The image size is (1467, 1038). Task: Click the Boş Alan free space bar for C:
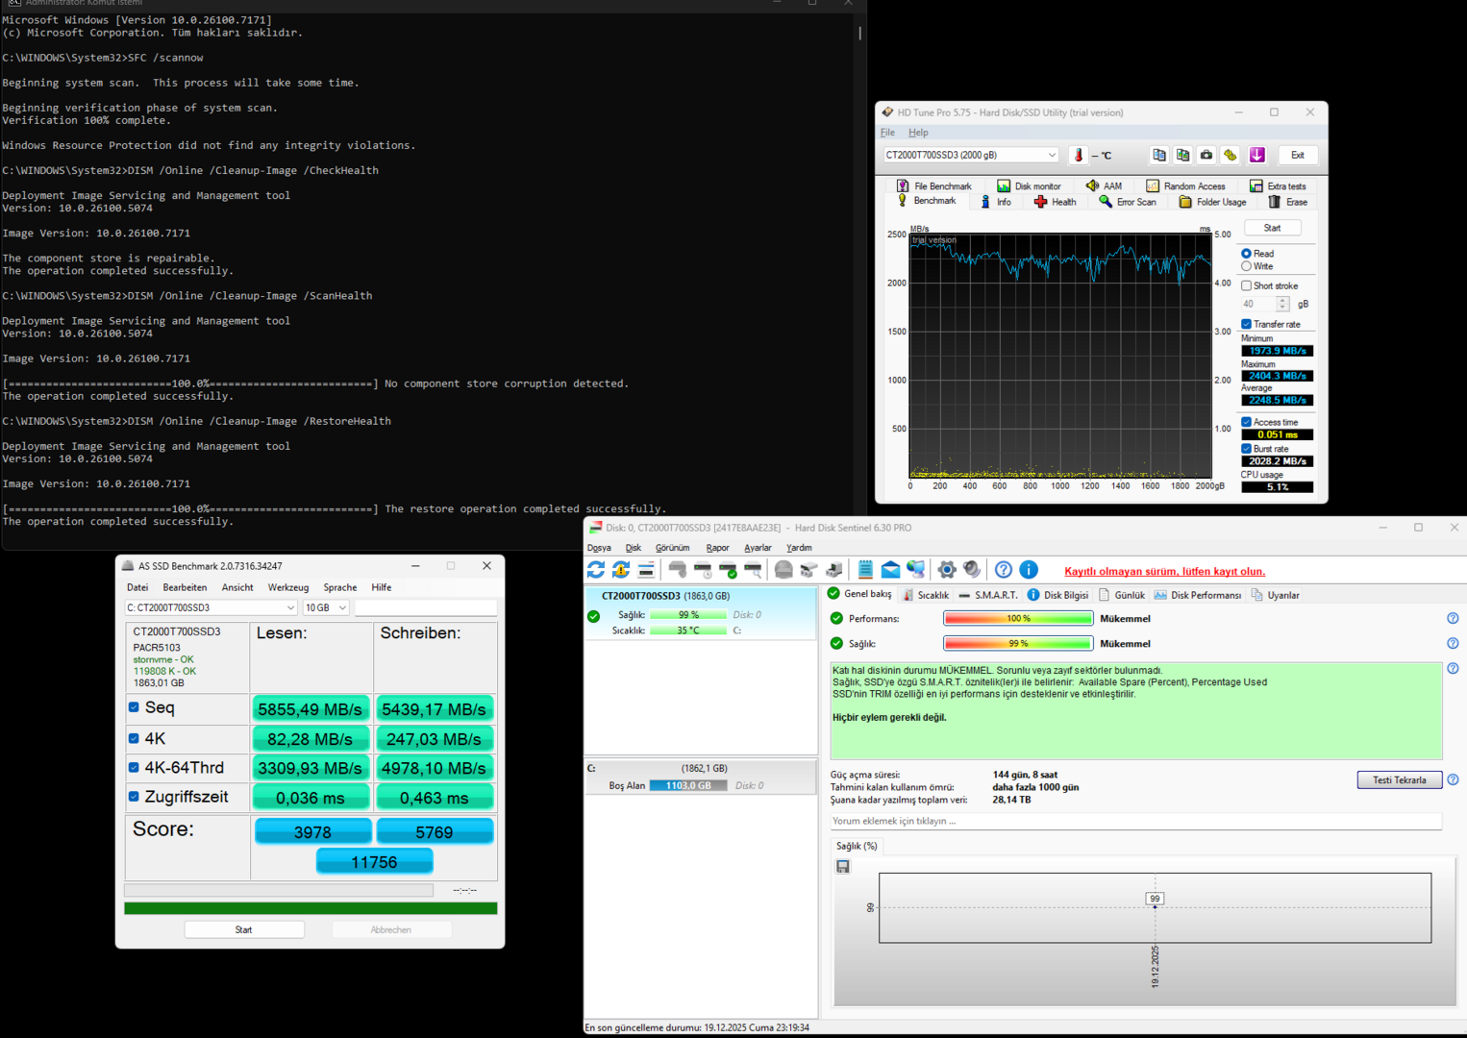click(688, 785)
